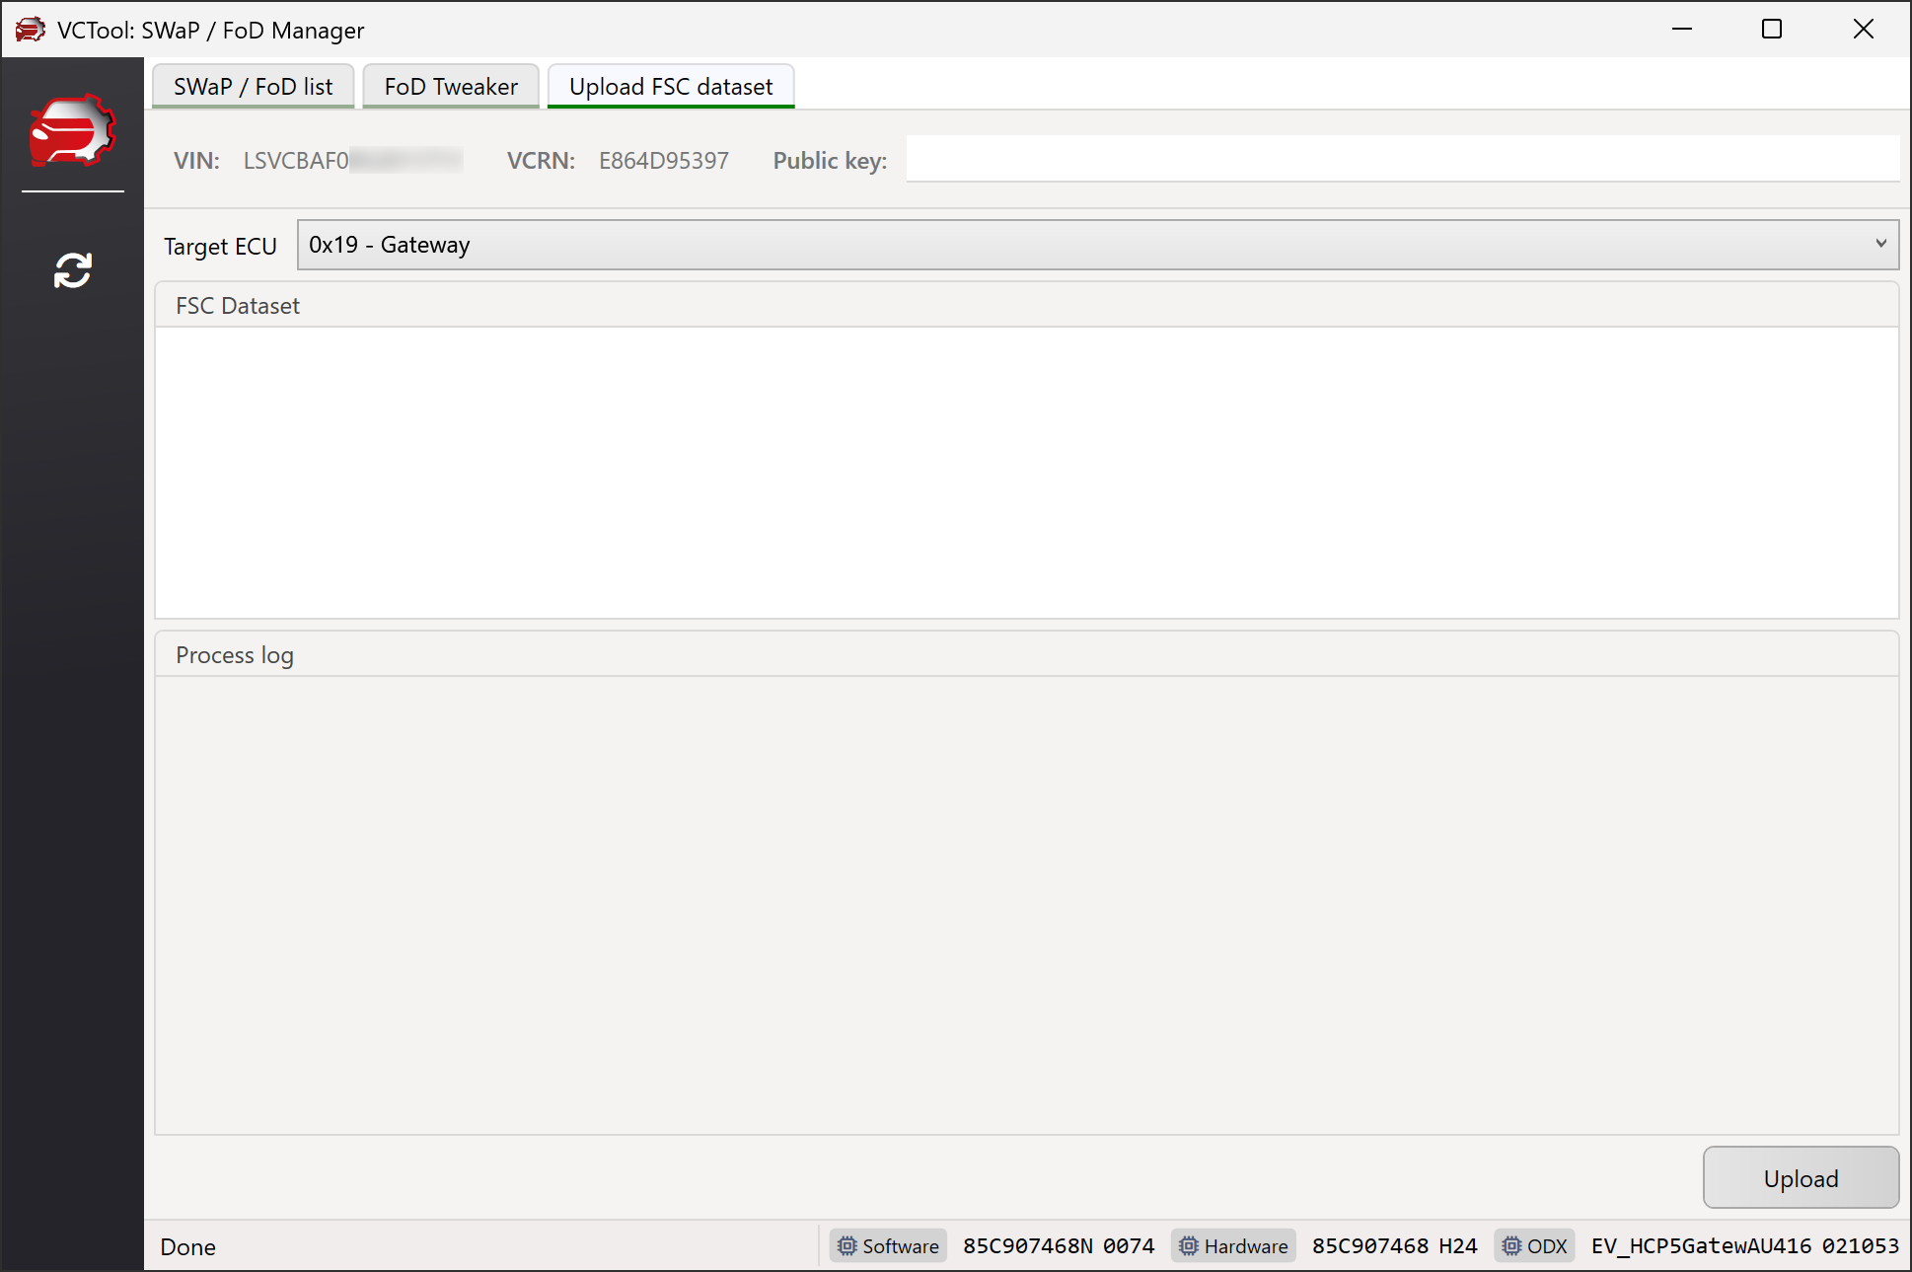Click the refresh arrows icon in sidebar
This screenshot has height=1272, width=1912.
[72, 270]
